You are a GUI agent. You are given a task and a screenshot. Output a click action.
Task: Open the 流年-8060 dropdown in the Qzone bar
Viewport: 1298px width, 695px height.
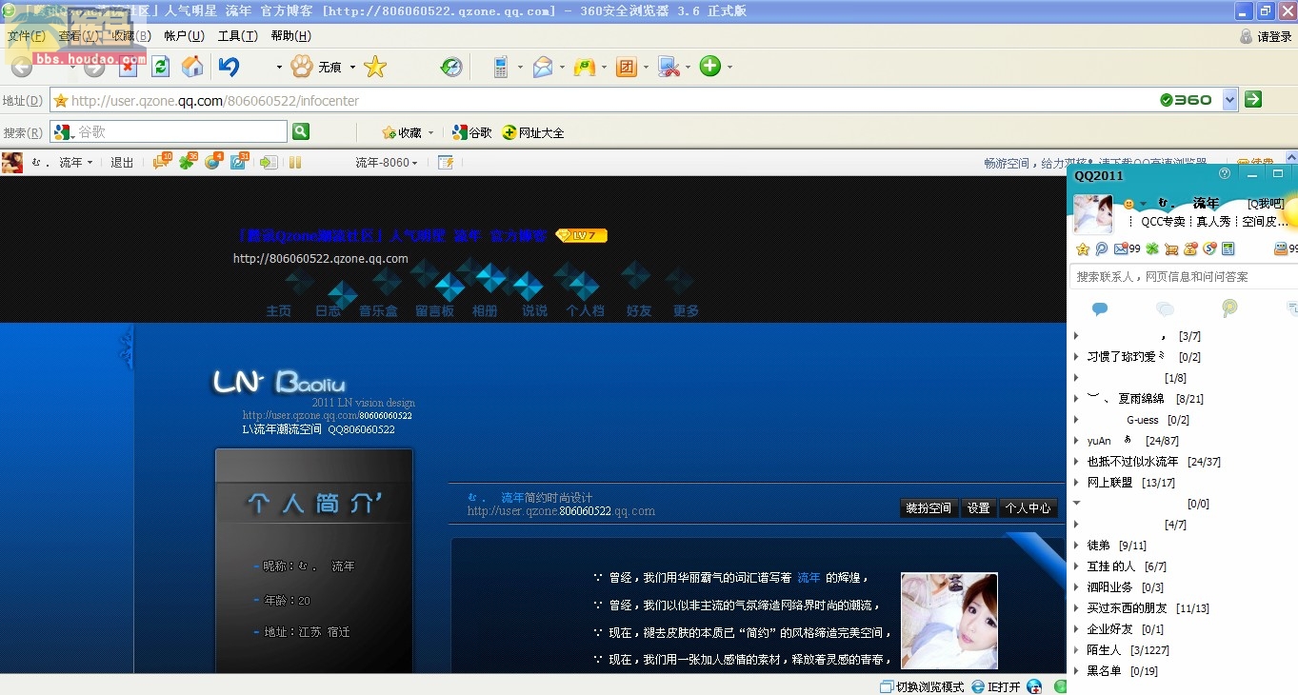click(x=387, y=163)
